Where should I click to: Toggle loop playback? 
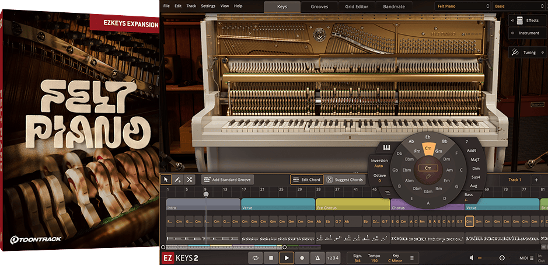256,258
